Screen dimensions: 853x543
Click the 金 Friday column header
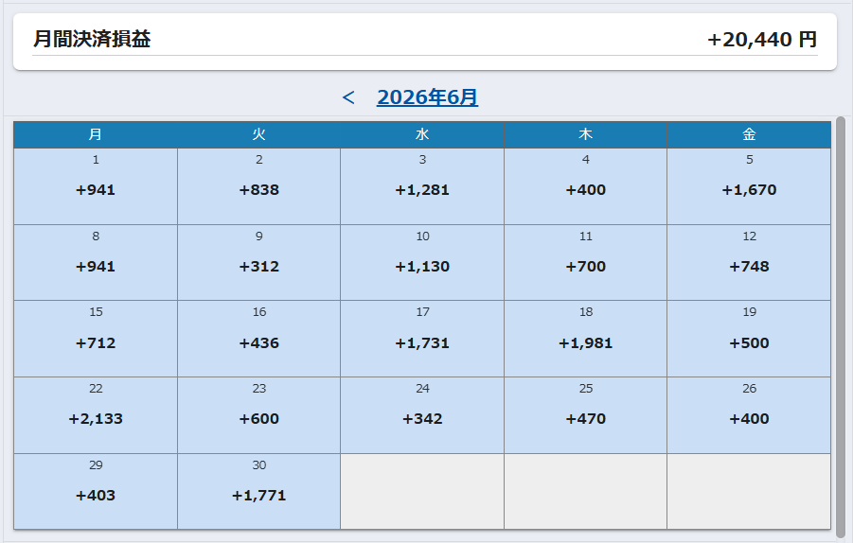pyautogui.click(x=749, y=134)
